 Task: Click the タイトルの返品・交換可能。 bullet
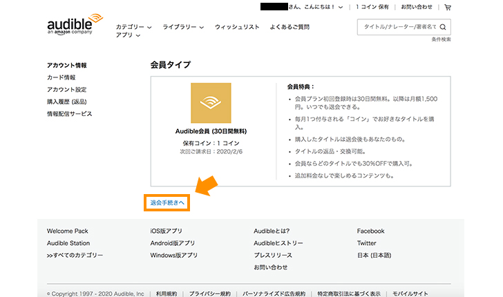point(330,151)
